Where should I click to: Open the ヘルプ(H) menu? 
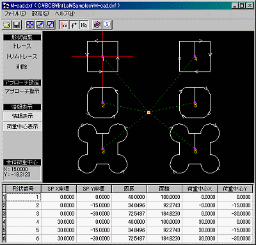65,13
